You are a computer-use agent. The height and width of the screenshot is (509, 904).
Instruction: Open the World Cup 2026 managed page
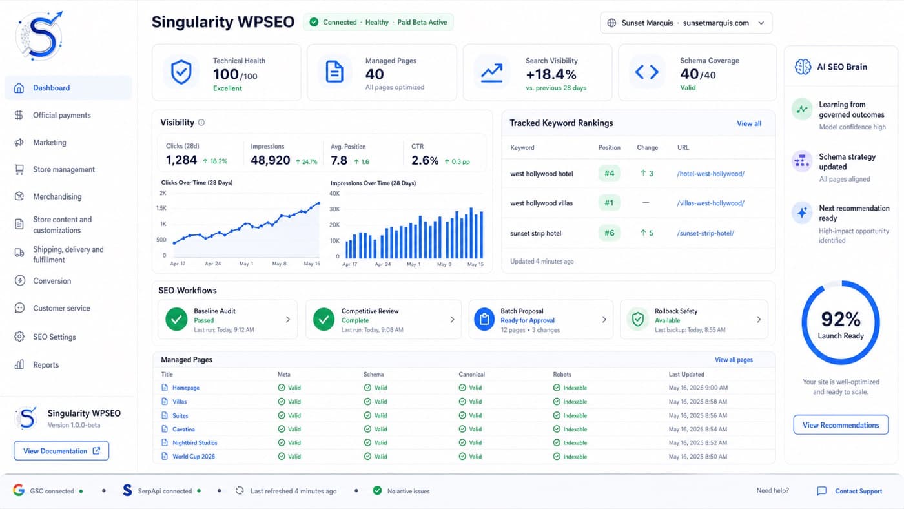[193, 456]
